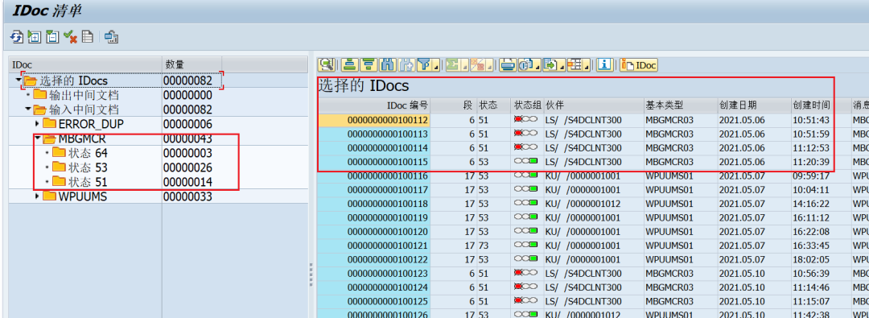Image resolution: width=869 pixels, height=318 pixels.
Task: Click the Print icon in list toolbar
Action: pos(507,65)
